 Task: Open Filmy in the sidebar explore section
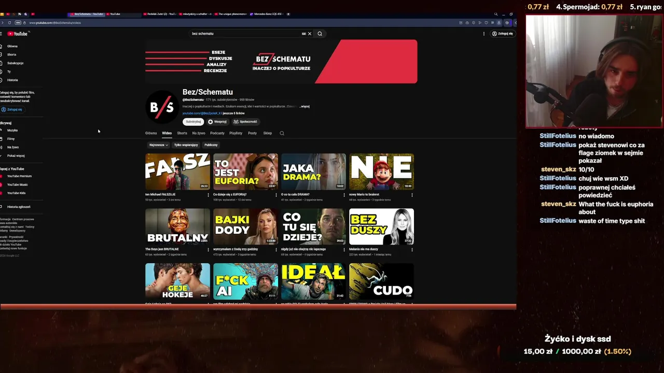tap(11, 139)
